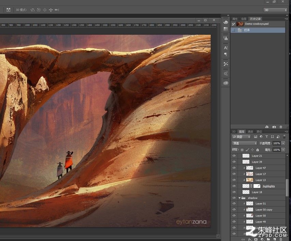The height and width of the screenshot is (241, 291).
Task: Toggle visibility of Layer 18
Action: coord(234,192)
